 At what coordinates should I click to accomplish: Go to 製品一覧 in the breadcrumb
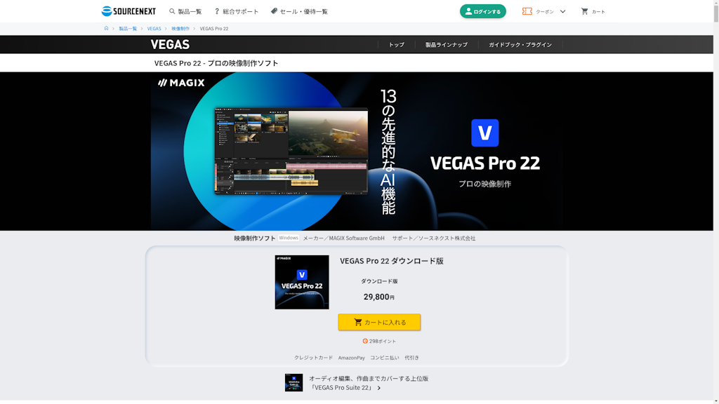pos(128,29)
